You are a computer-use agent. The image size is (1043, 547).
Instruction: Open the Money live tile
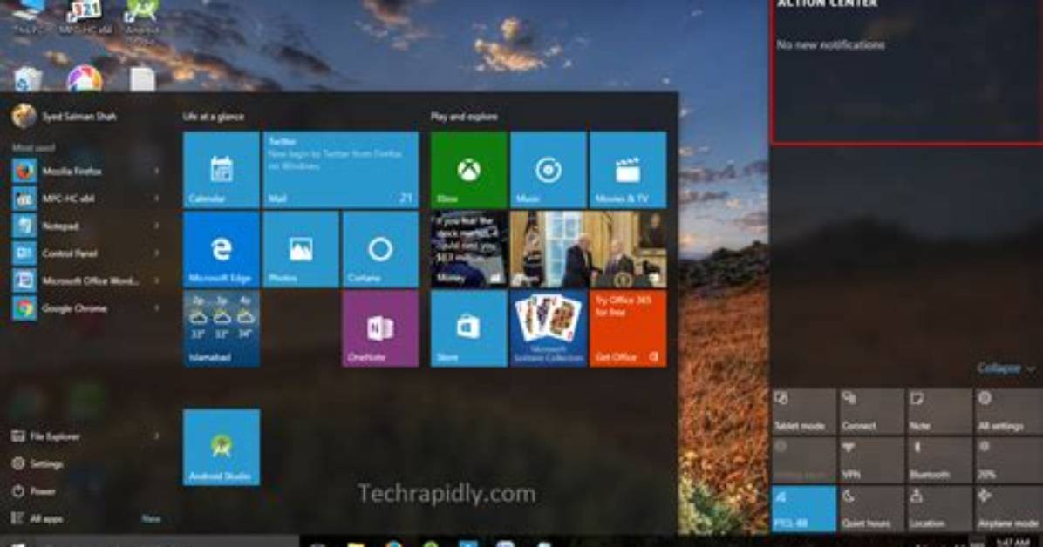point(469,249)
